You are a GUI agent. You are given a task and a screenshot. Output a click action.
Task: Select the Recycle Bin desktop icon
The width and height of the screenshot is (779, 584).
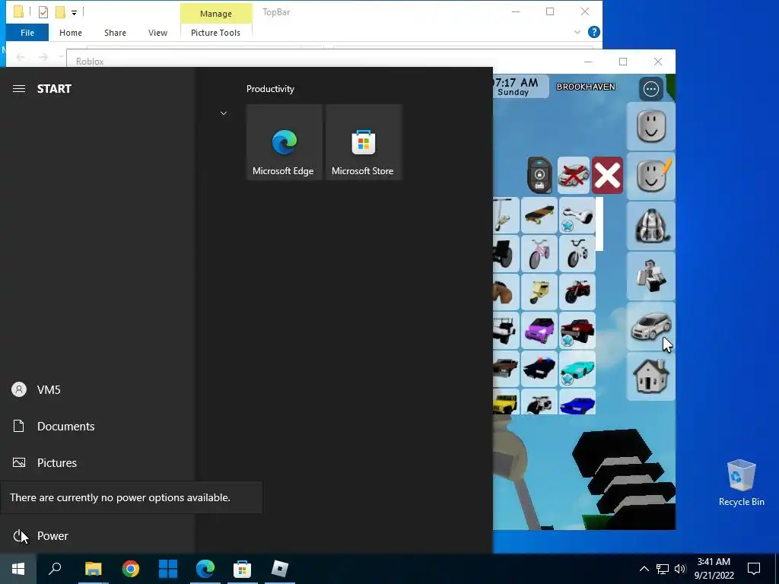[x=741, y=483]
